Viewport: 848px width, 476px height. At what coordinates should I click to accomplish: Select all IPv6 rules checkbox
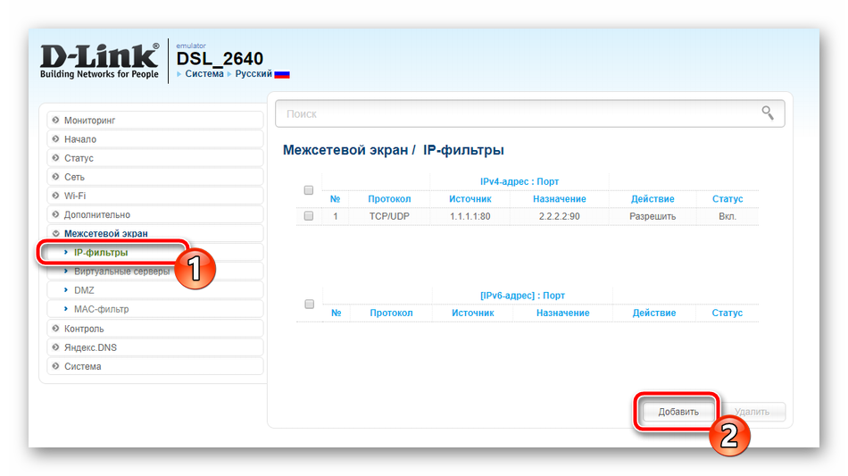point(310,304)
